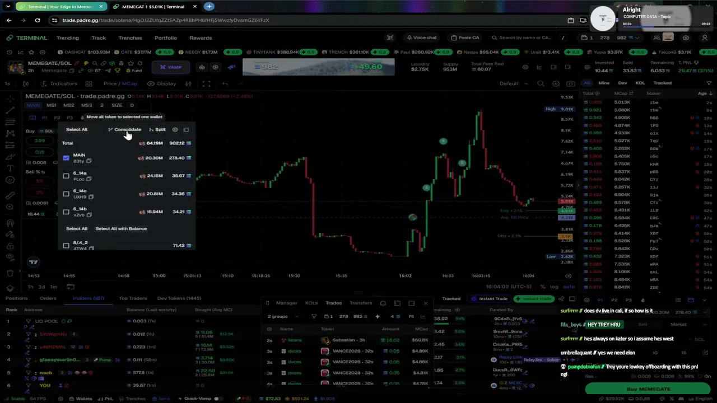Click the VAMP button
717x403 pixels.
(x=171, y=67)
